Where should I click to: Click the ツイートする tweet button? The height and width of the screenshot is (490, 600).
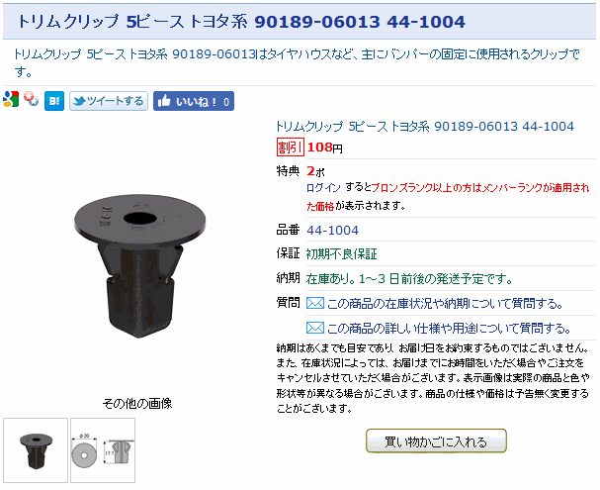[109, 101]
